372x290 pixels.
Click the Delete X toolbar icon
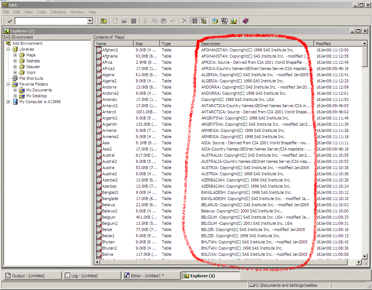185,21
